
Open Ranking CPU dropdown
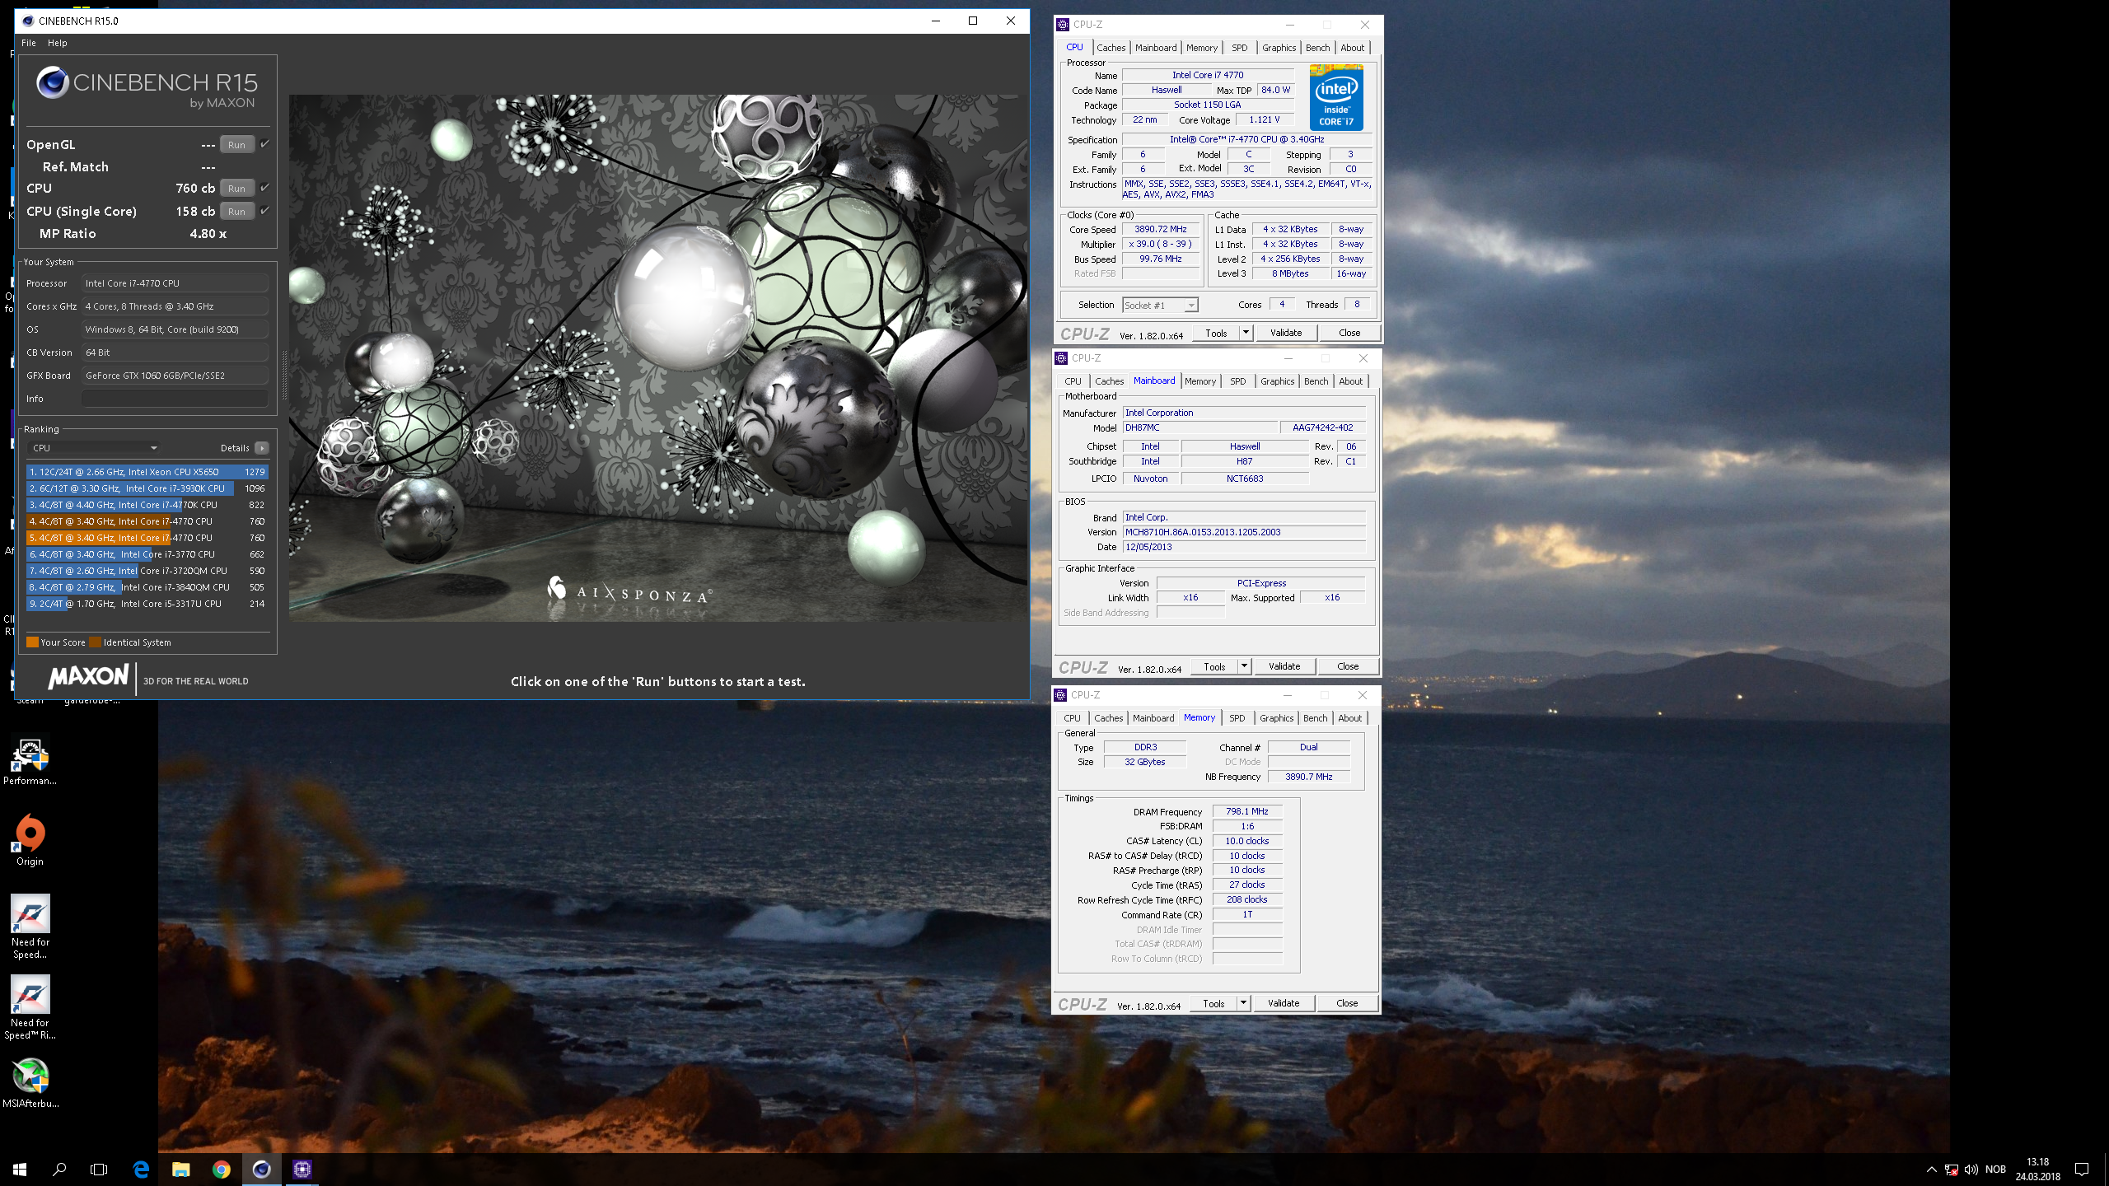94,448
